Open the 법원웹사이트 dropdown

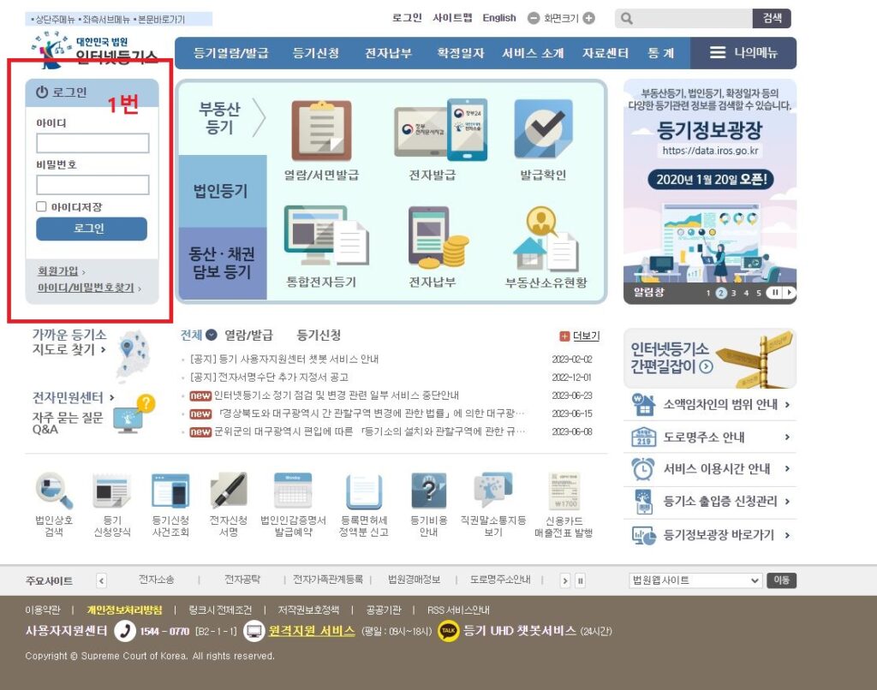coord(695,580)
